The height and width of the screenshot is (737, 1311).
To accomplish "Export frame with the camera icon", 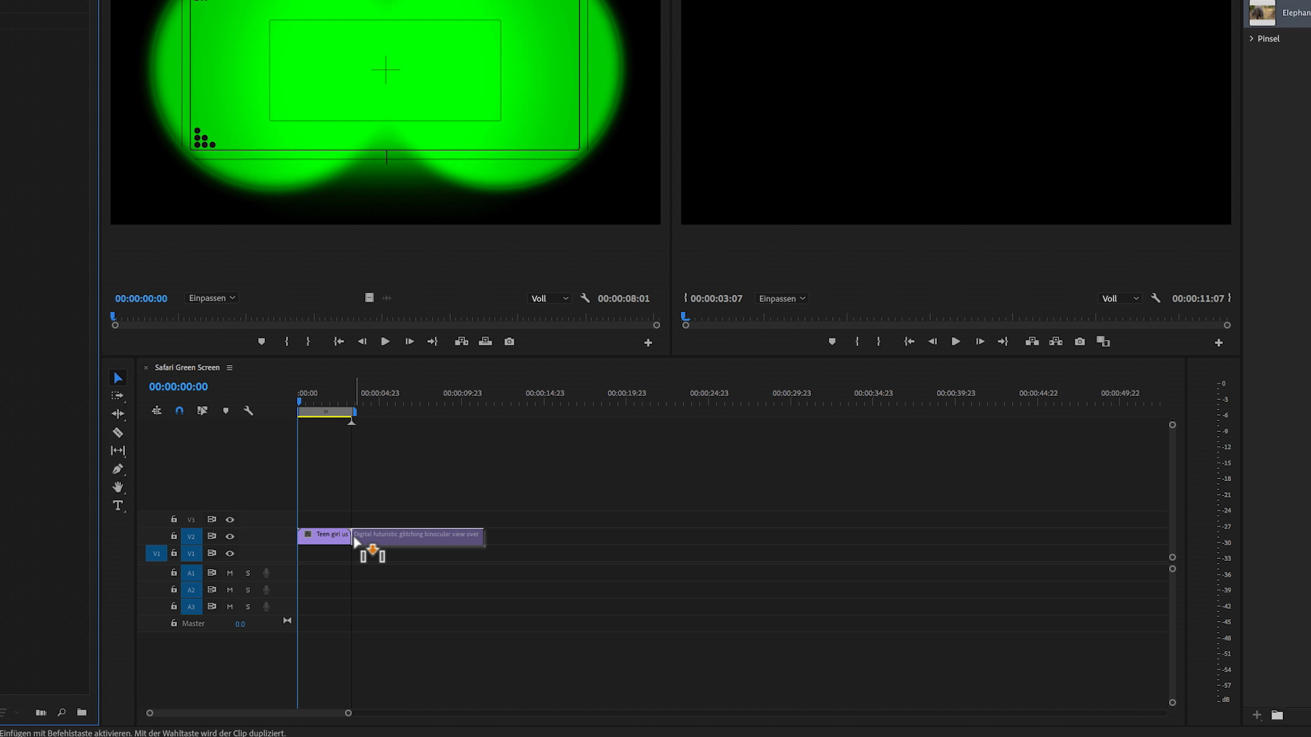I will (x=509, y=341).
